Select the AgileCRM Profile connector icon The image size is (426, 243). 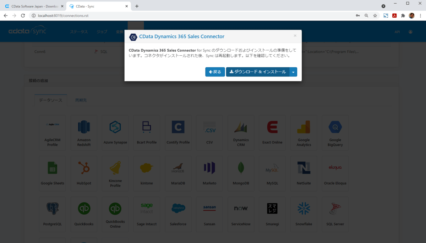[x=53, y=133]
